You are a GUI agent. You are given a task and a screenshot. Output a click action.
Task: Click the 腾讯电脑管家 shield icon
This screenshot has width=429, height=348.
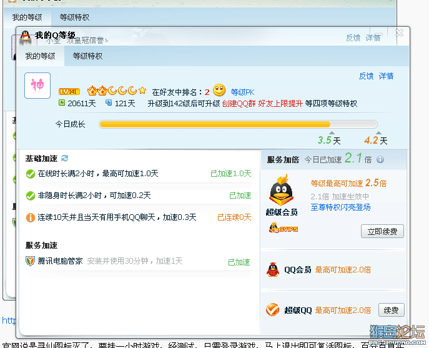(x=30, y=261)
